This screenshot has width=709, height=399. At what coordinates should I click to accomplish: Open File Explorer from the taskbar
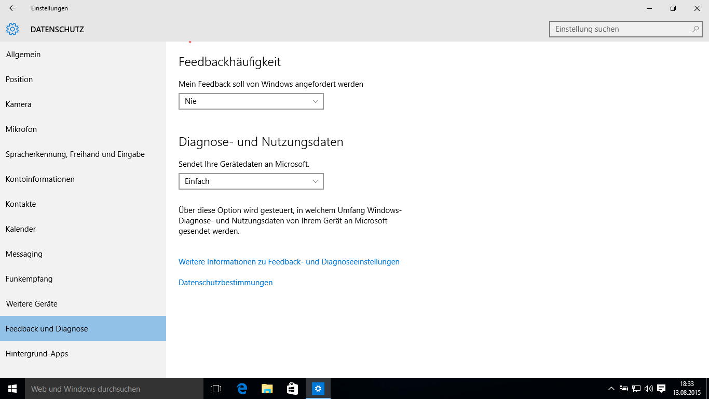[x=267, y=389]
